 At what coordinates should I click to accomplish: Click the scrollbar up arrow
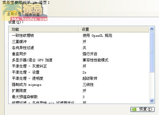point(152,29)
